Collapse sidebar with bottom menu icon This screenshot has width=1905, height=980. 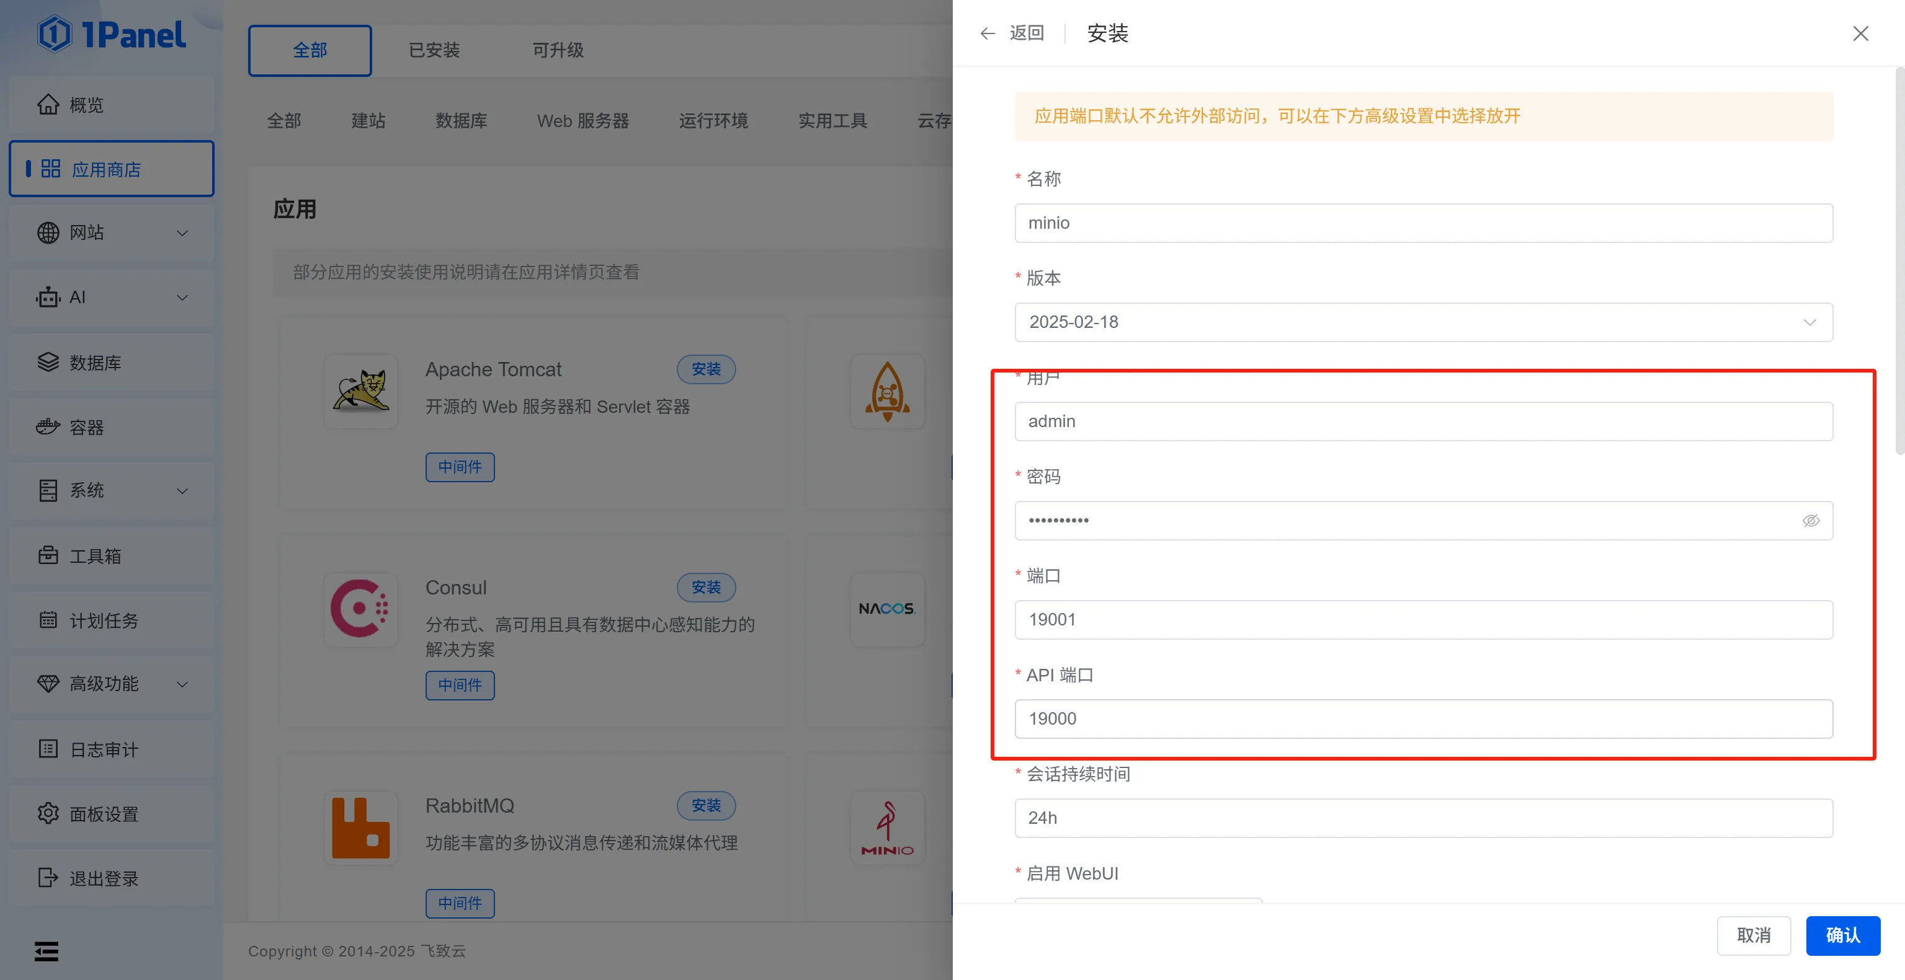[x=47, y=951]
